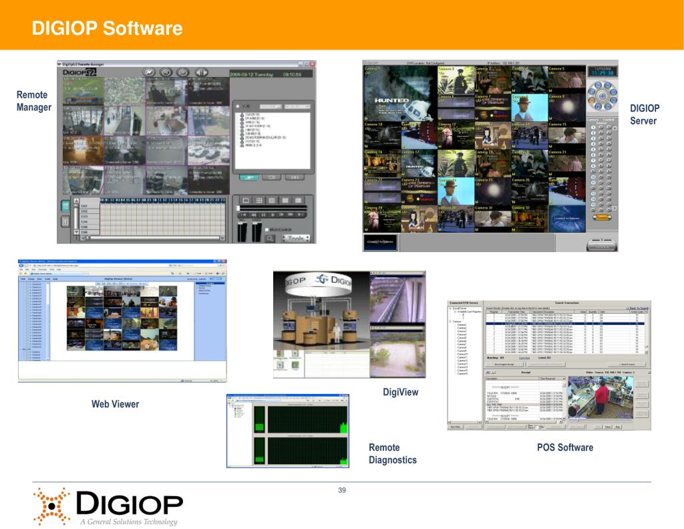
Task: Click the right volume slider in Remote Manager
Action: 256,231
